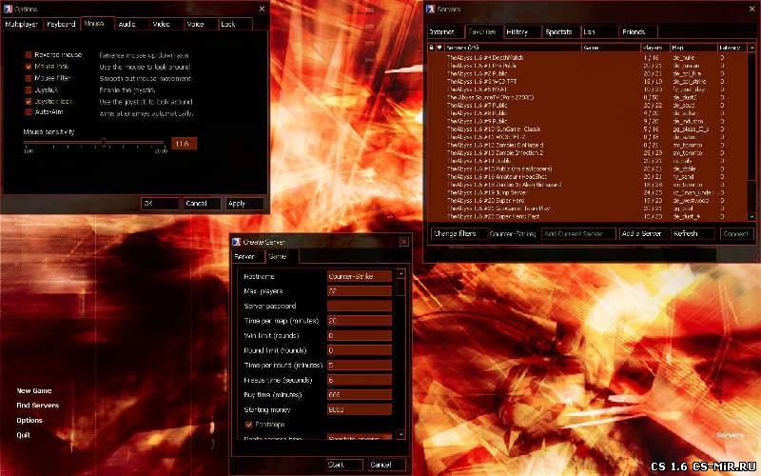Click the server list scroll-down arrow
Image resolution: width=761 pixels, height=476 pixels.
[751, 217]
